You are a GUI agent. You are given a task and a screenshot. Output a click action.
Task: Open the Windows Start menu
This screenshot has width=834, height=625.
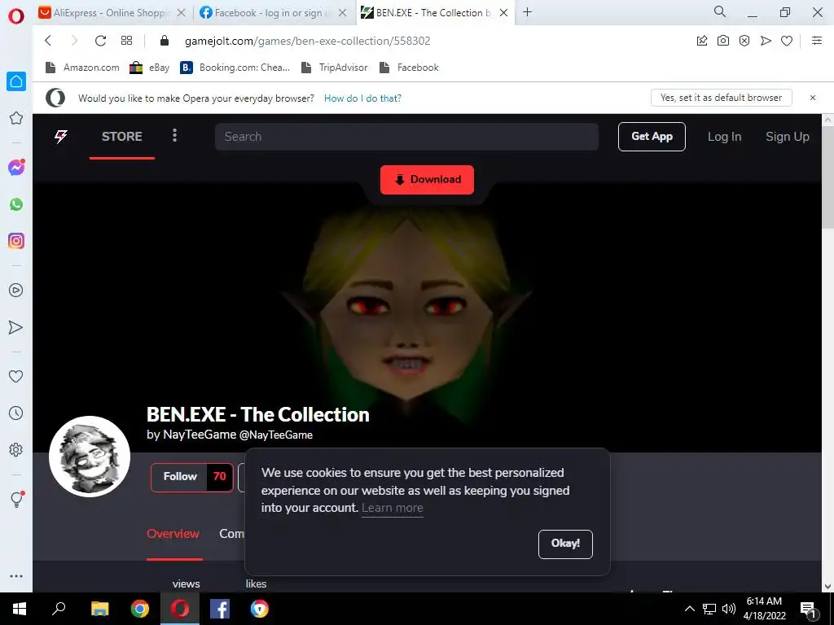20,609
